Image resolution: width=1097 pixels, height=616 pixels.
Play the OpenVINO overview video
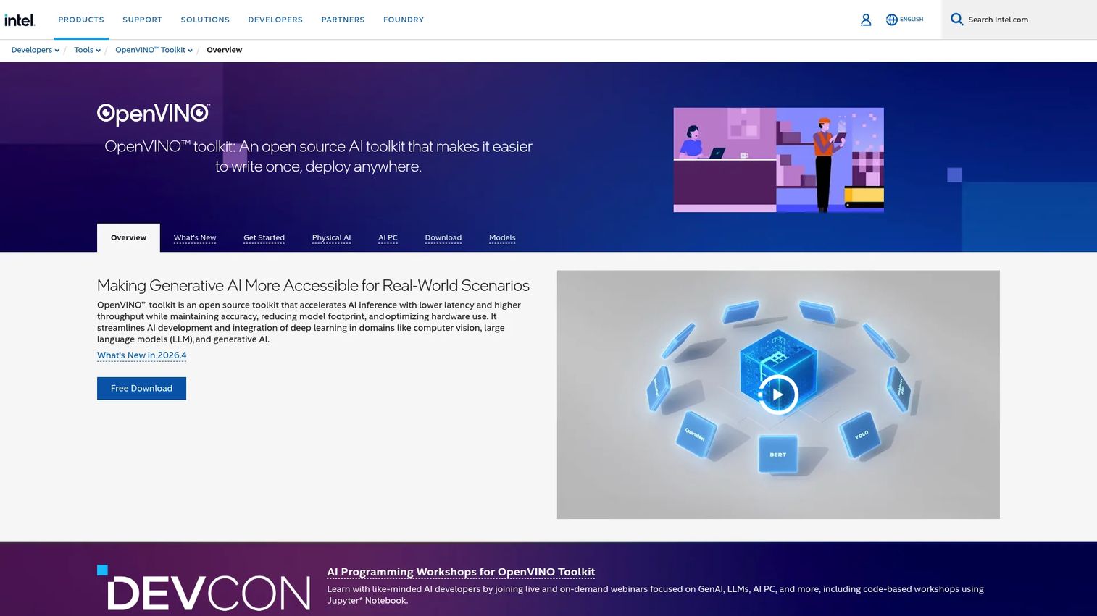777,395
